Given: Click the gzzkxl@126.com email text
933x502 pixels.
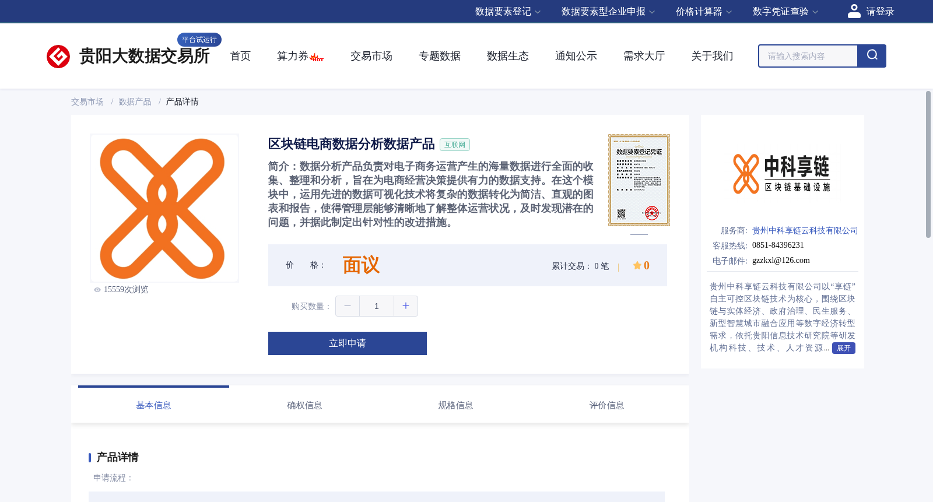Looking at the screenshot, I should 781,261.
